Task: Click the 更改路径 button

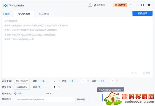Action: (81, 100)
